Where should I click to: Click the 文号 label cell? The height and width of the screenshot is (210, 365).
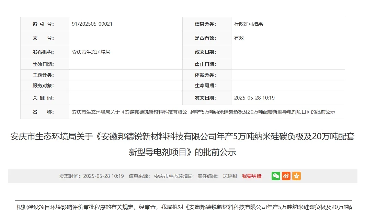[x=45, y=38]
